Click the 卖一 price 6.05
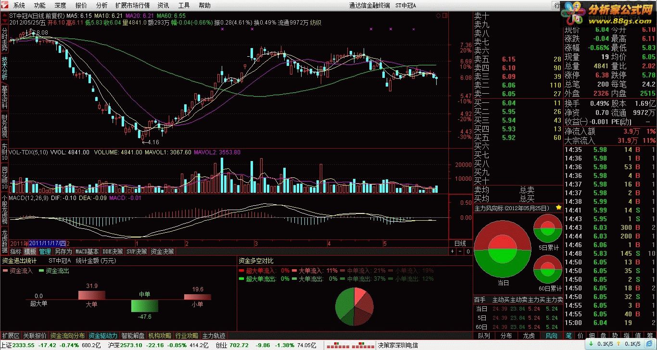657x350 pixels. tap(509, 94)
